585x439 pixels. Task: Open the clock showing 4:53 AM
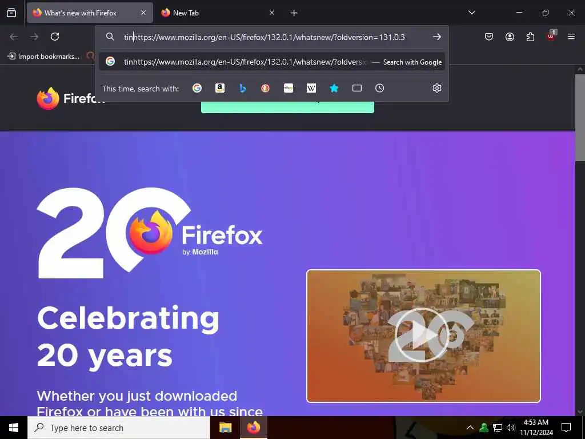pyautogui.click(x=536, y=428)
